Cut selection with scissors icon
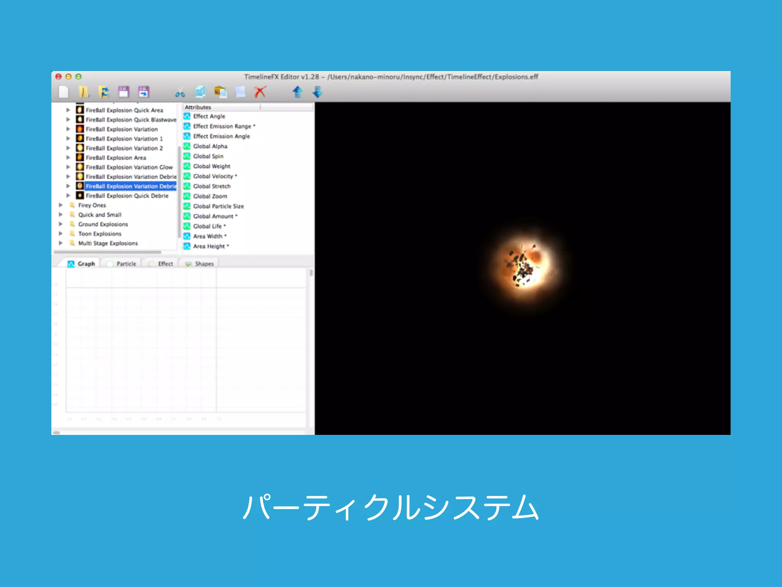The width and height of the screenshot is (782, 587). [180, 92]
